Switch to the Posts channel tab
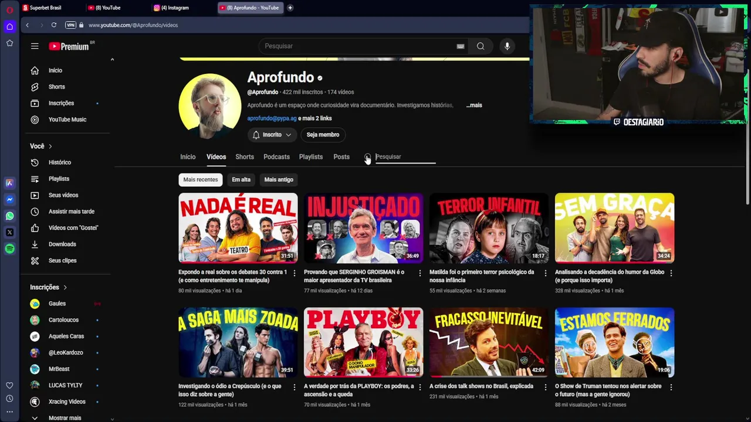The width and height of the screenshot is (751, 422). point(341,157)
